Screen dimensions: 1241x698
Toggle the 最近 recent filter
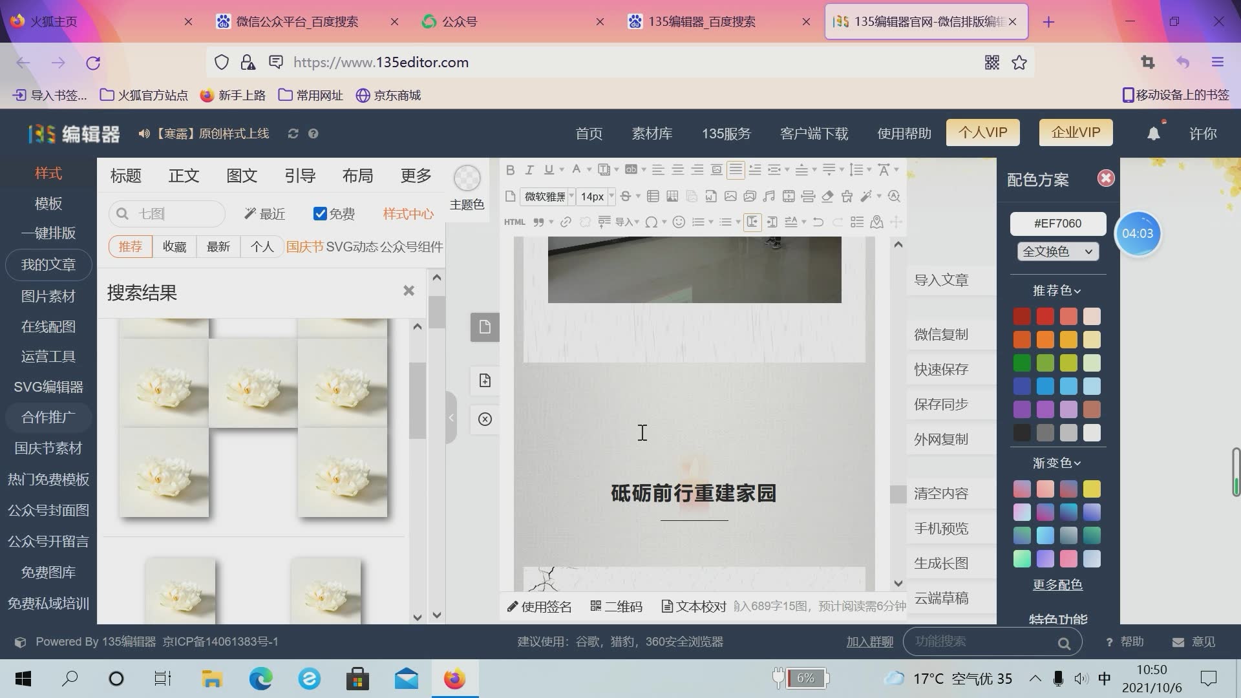(x=265, y=214)
